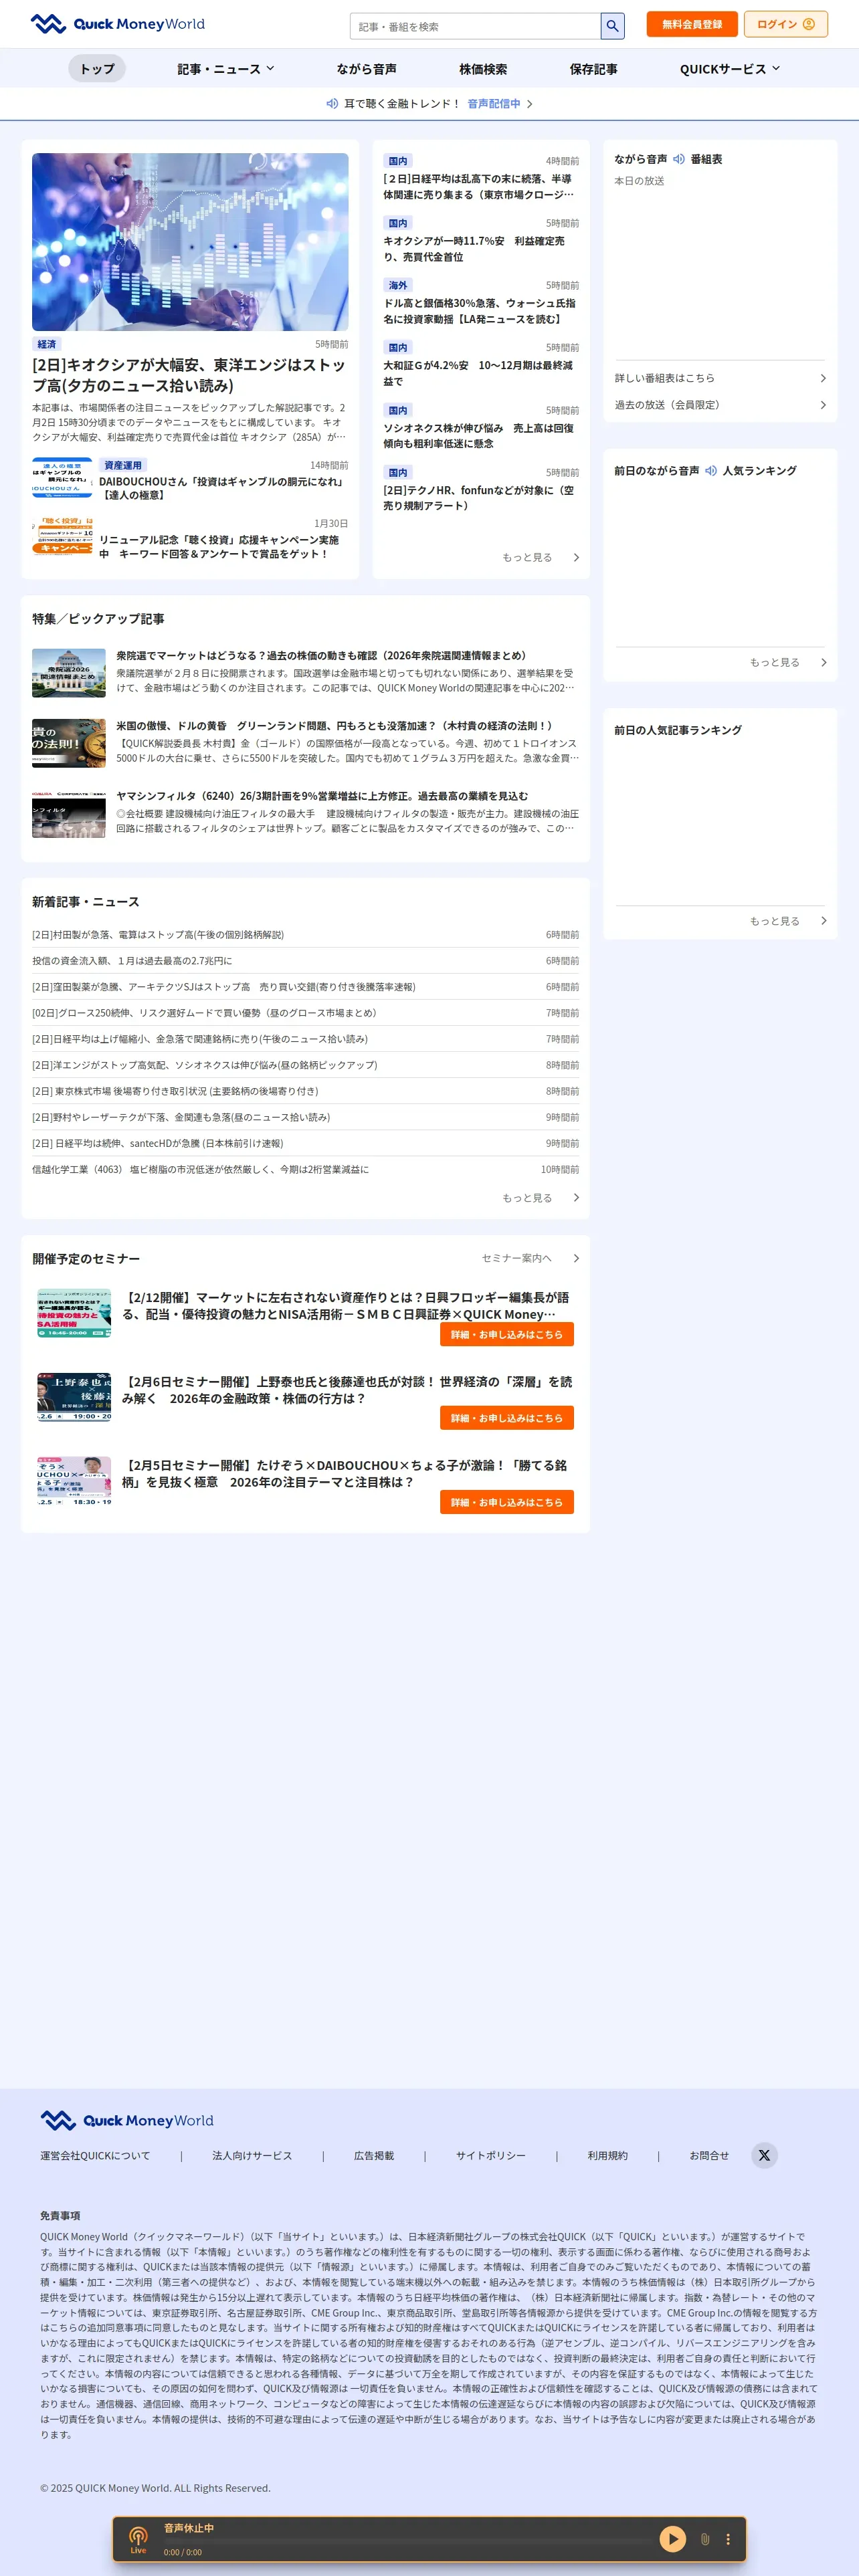Click もっと見る under 新着記事・ニュース list
The height and width of the screenshot is (2576, 859).
(x=540, y=1197)
